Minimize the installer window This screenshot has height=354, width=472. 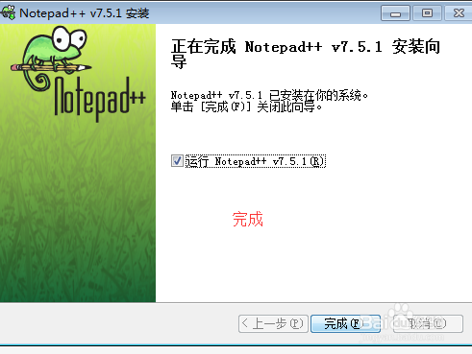pos(395,13)
